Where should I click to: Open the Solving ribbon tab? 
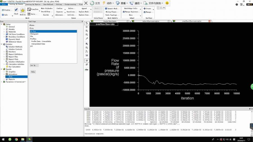[59, 4]
